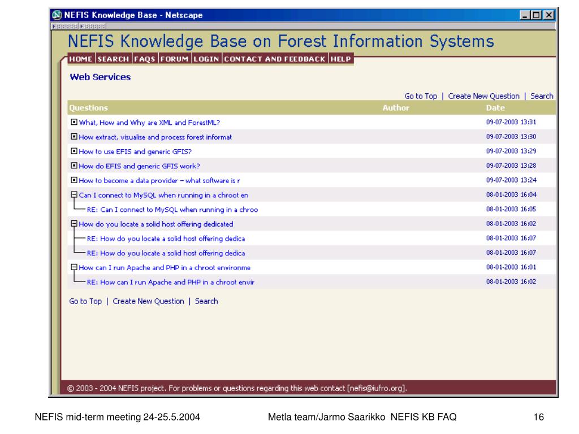Click the nefis@iufro.org contact text in footer

[x=377, y=388]
